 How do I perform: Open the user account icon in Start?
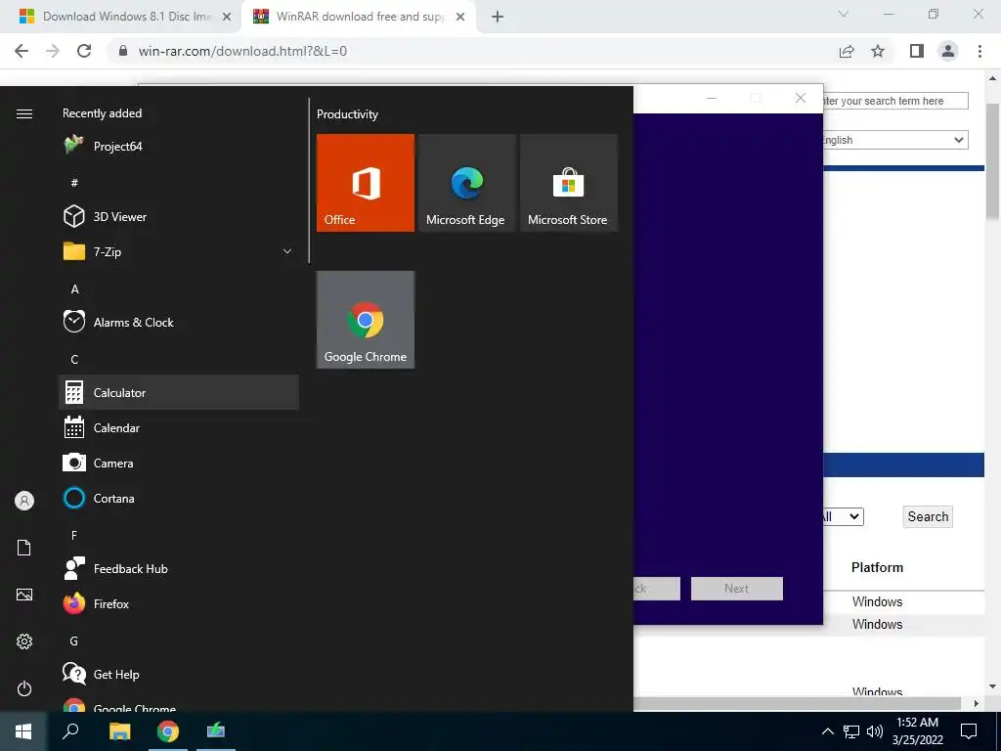coord(24,501)
